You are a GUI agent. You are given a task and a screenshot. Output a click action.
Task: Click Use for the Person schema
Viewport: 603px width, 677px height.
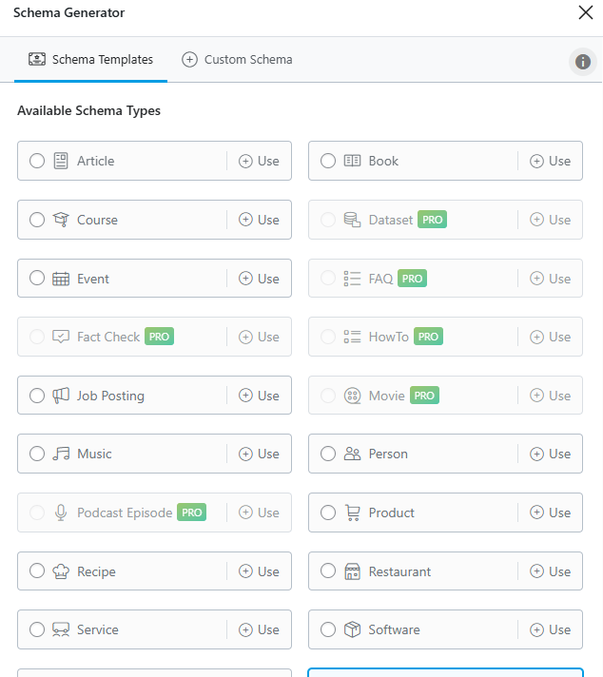(551, 454)
